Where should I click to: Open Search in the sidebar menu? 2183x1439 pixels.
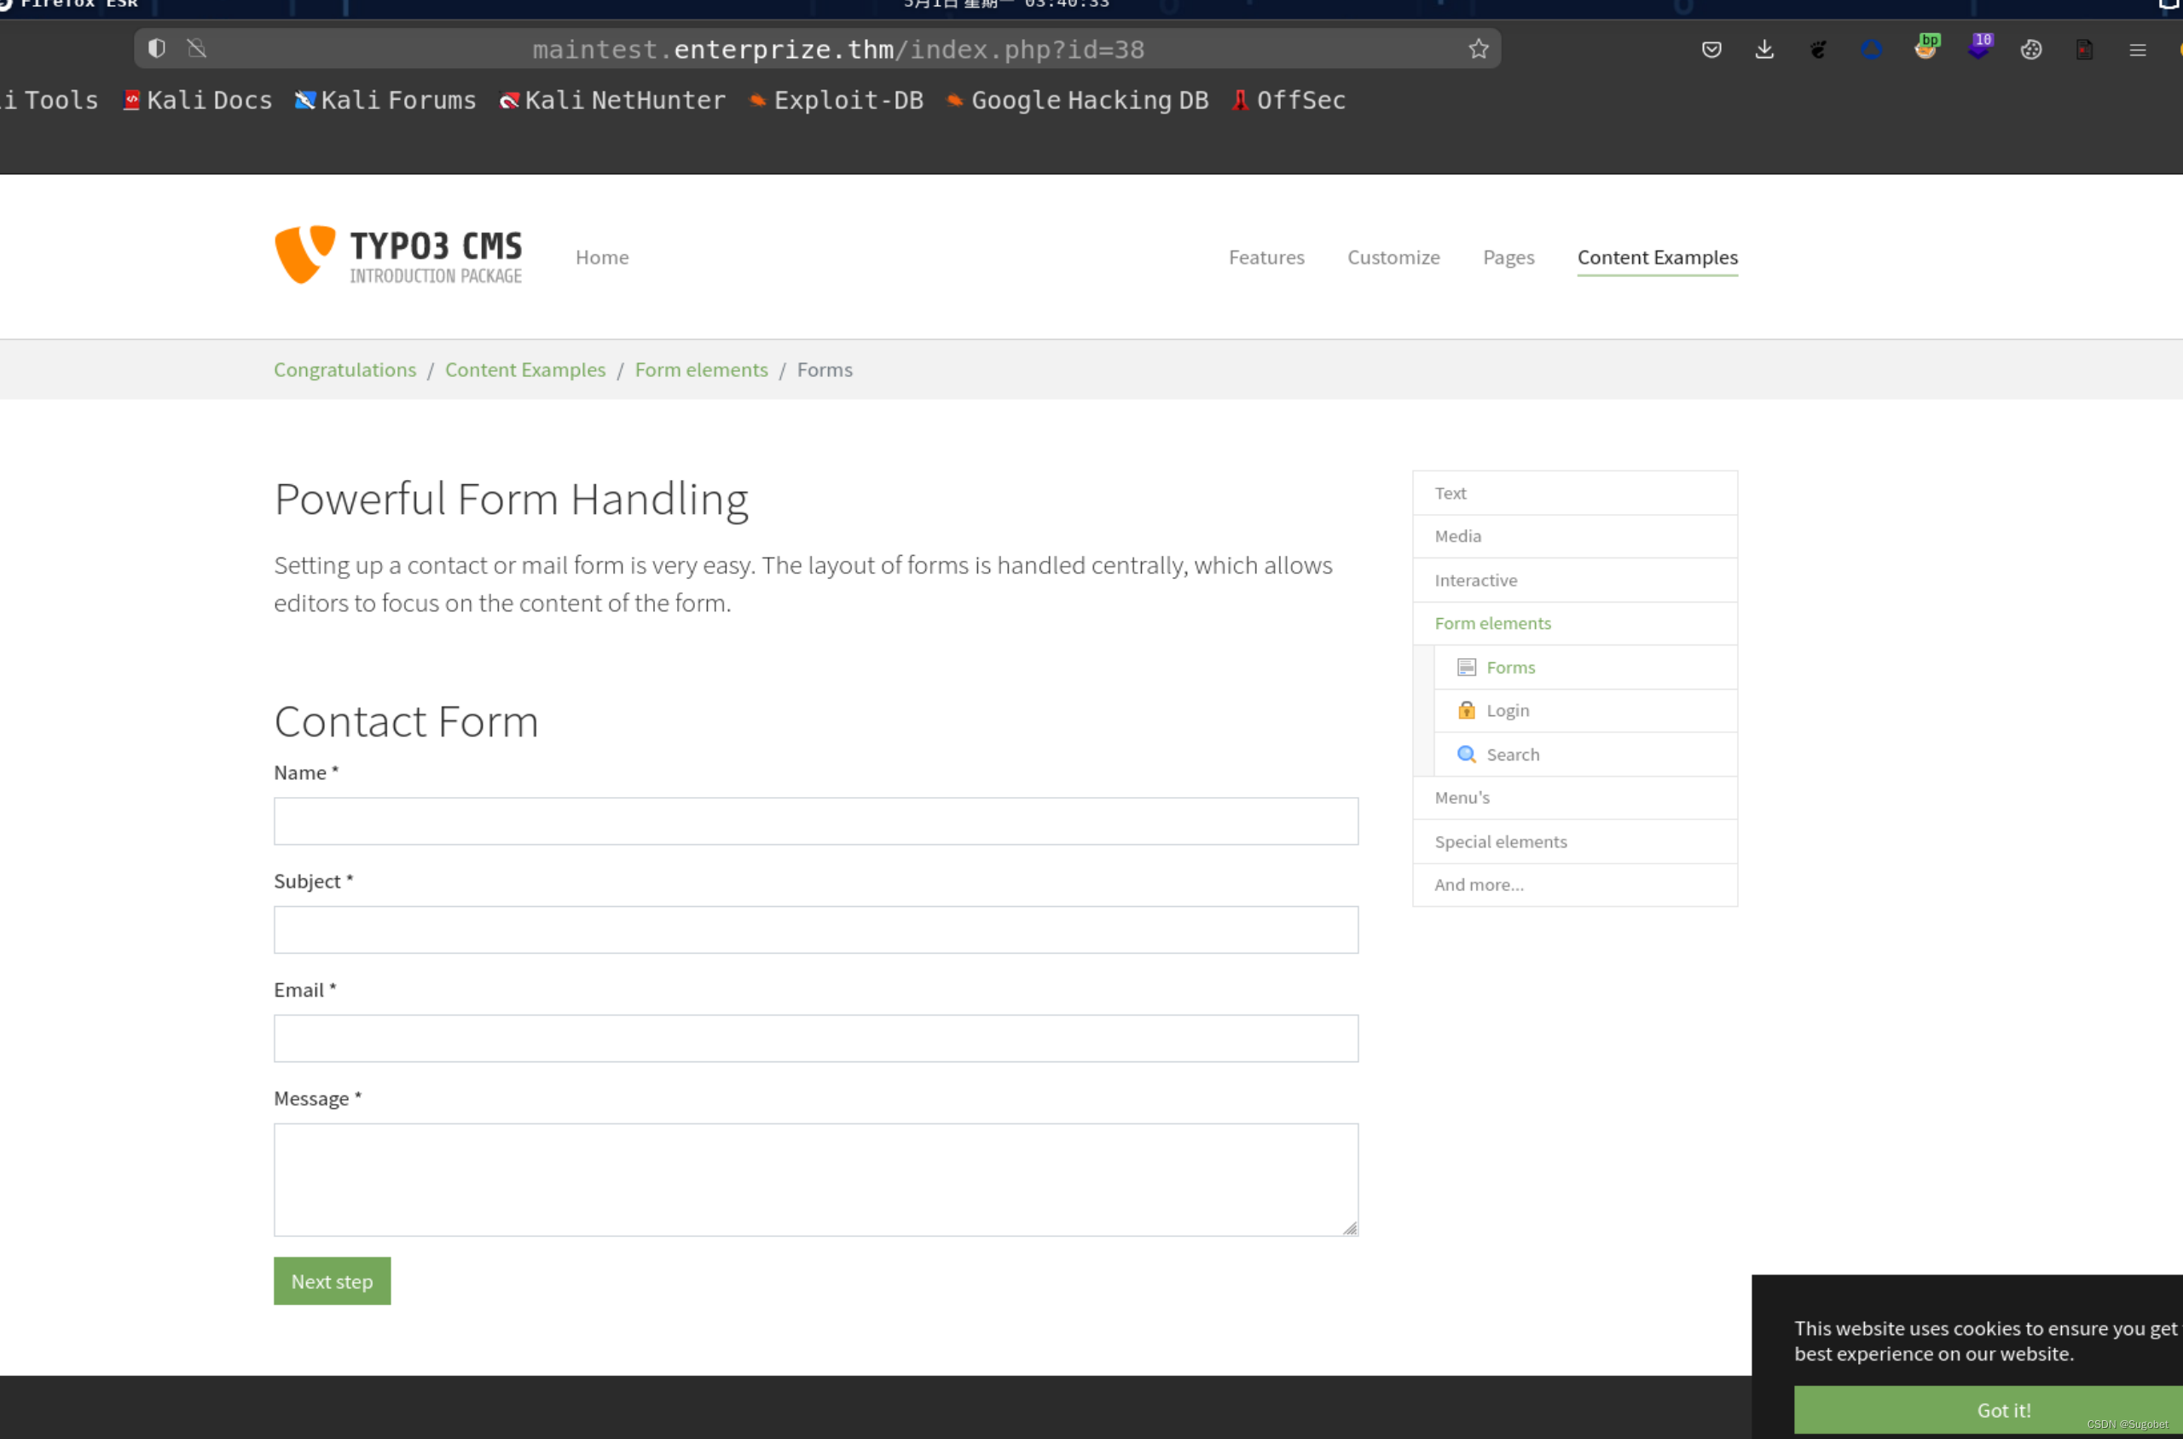[x=1512, y=754]
